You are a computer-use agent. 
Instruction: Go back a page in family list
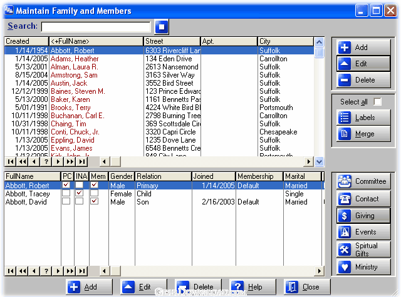click(x=23, y=161)
